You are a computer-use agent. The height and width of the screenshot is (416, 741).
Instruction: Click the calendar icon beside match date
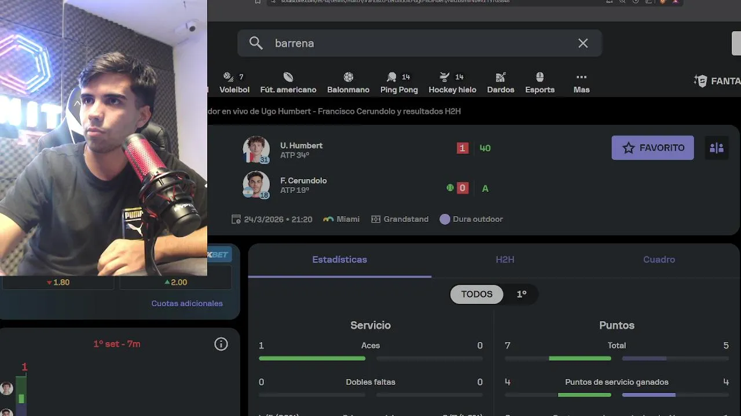(x=236, y=219)
